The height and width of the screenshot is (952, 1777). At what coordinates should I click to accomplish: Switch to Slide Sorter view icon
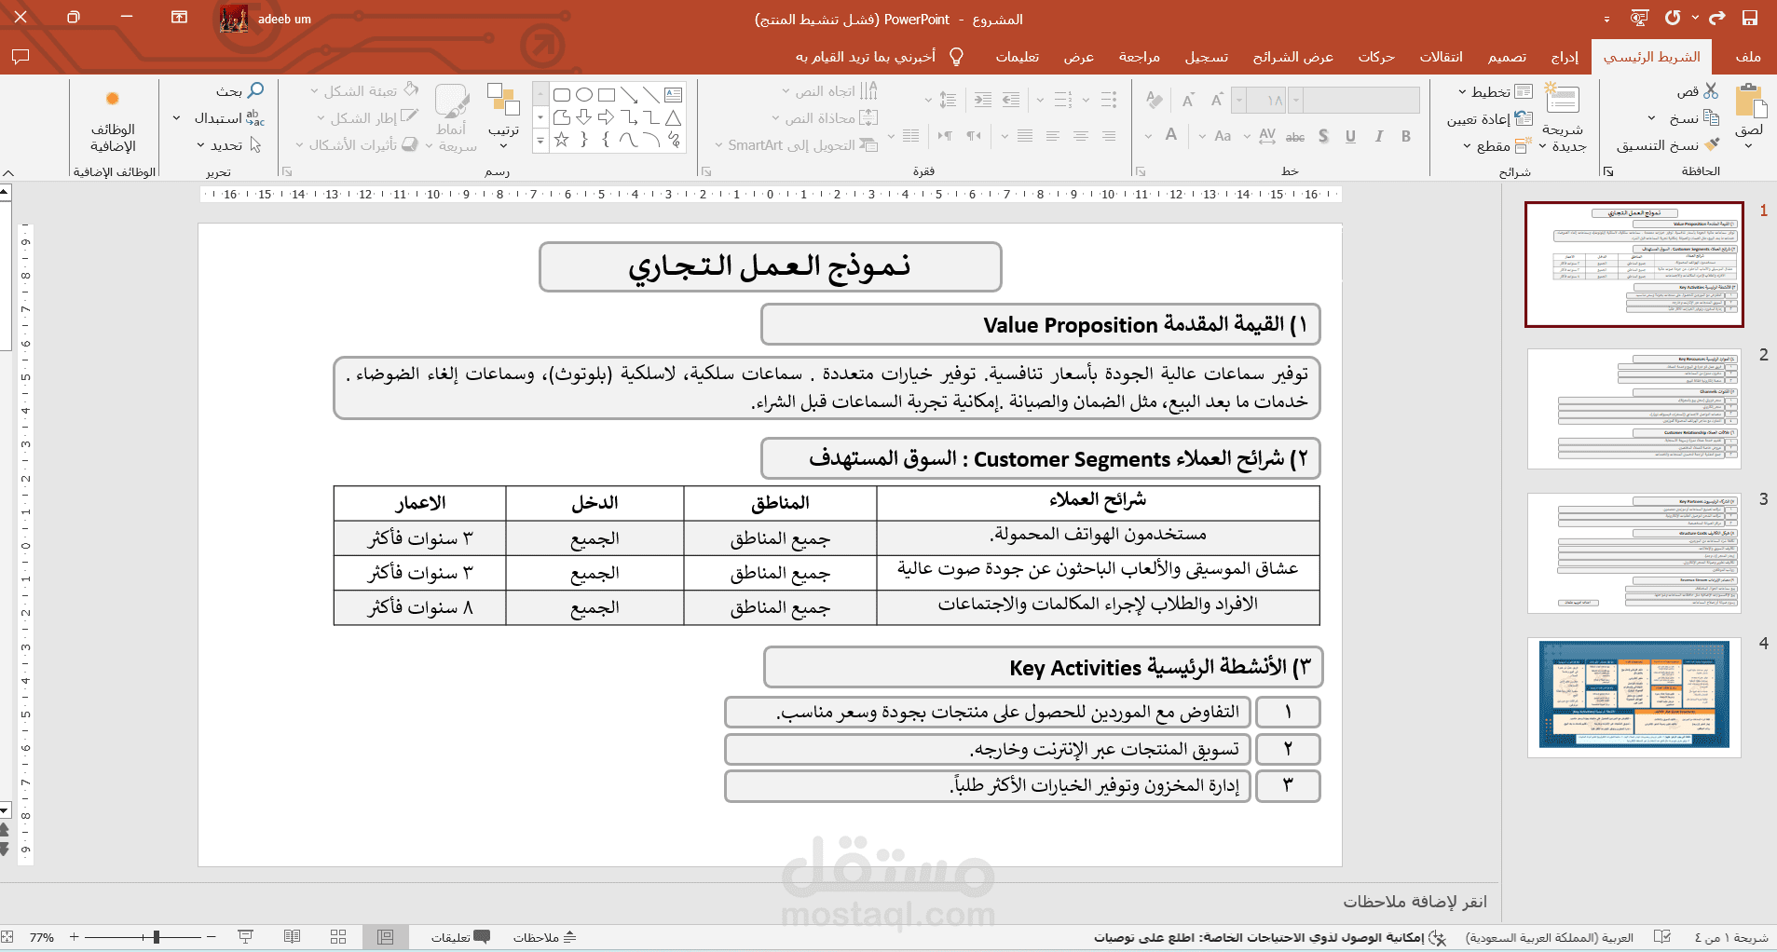338,937
